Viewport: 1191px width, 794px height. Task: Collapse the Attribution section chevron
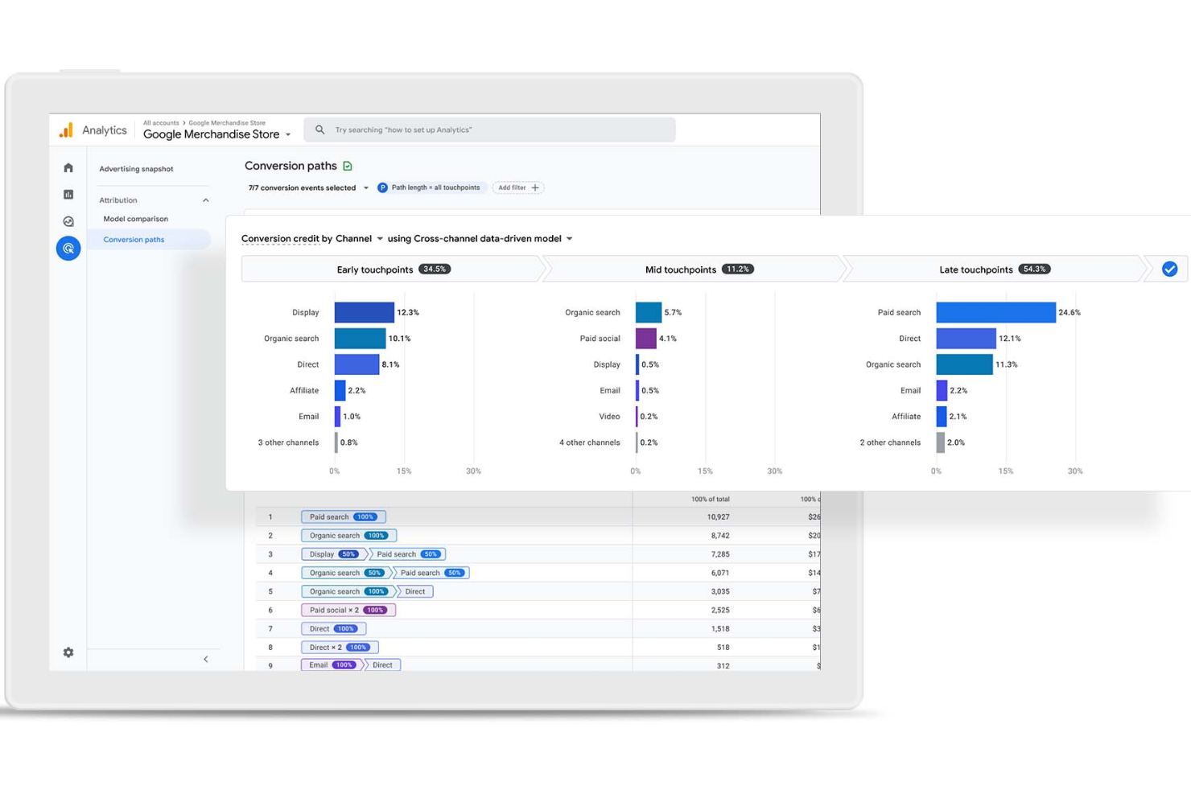tap(204, 200)
